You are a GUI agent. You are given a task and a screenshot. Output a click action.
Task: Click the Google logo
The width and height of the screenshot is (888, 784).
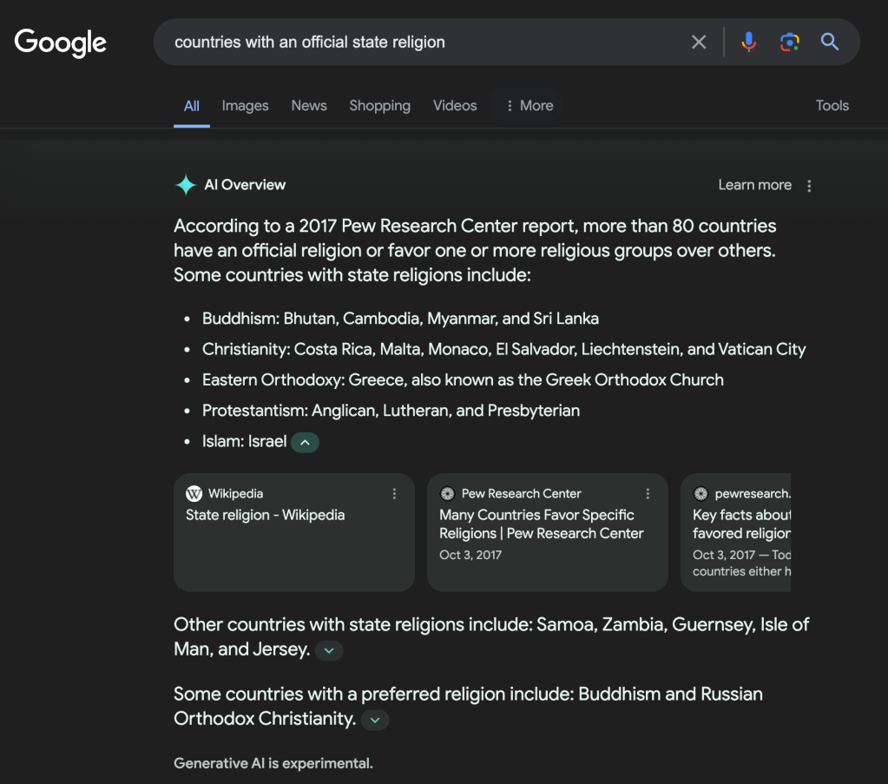click(61, 42)
